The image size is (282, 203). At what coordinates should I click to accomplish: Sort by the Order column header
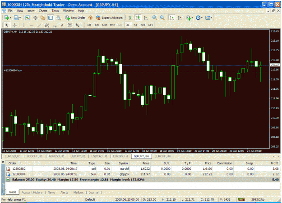pyautogui.click(x=12, y=163)
